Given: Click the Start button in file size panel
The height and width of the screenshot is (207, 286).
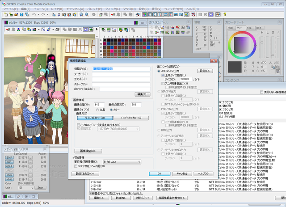Looking at the screenshot, I should (x=40, y=188).
